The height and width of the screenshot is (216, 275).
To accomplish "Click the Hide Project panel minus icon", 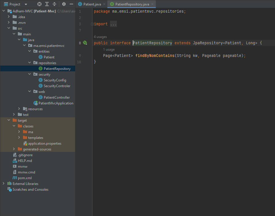I will [x=71, y=4].
